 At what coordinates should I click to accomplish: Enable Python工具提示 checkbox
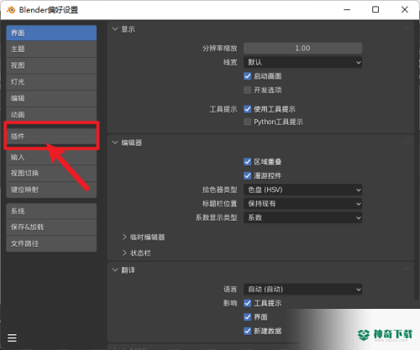(247, 122)
